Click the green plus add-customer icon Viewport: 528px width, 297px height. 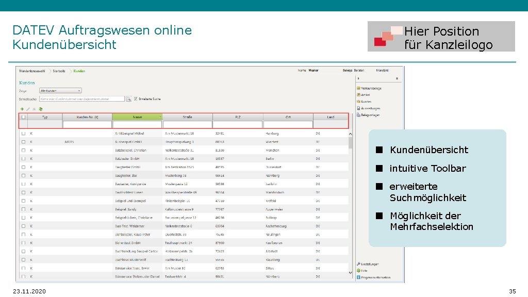point(22,109)
